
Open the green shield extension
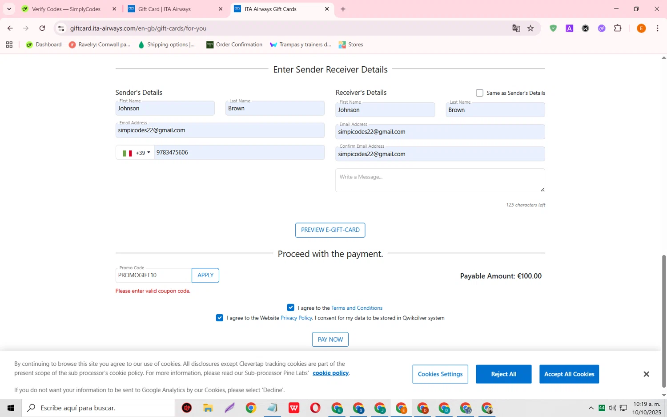click(x=553, y=28)
